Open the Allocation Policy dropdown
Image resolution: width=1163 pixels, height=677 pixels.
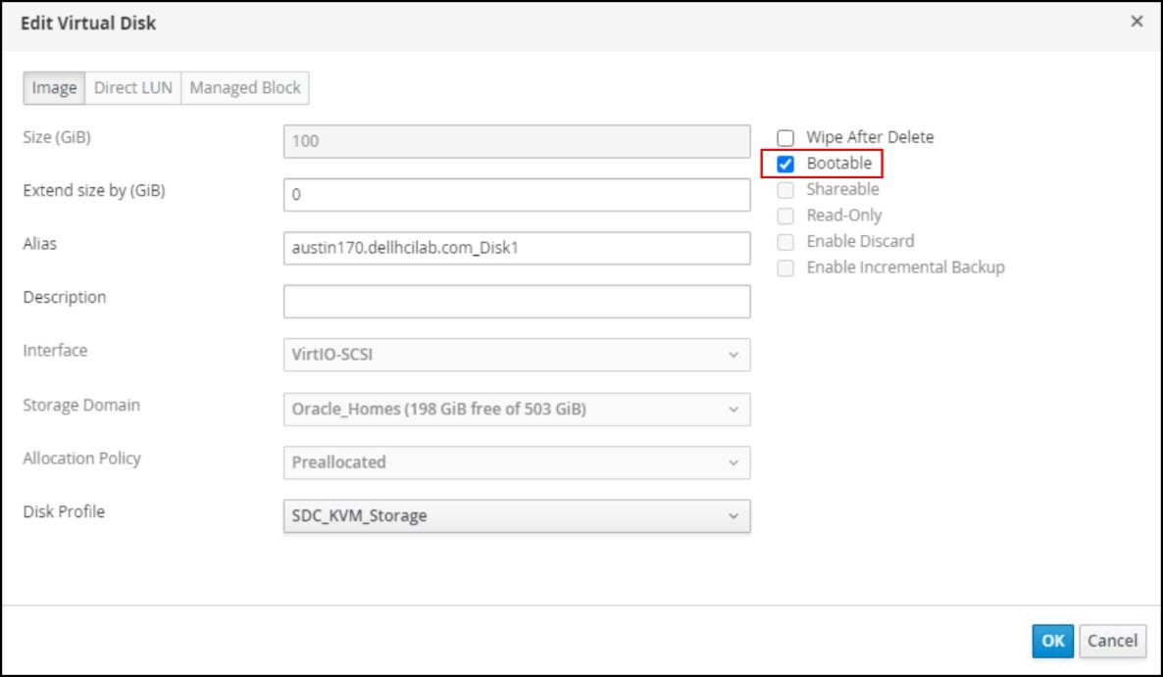point(516,462)
